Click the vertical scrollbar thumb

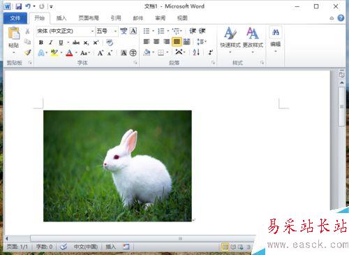342,107
